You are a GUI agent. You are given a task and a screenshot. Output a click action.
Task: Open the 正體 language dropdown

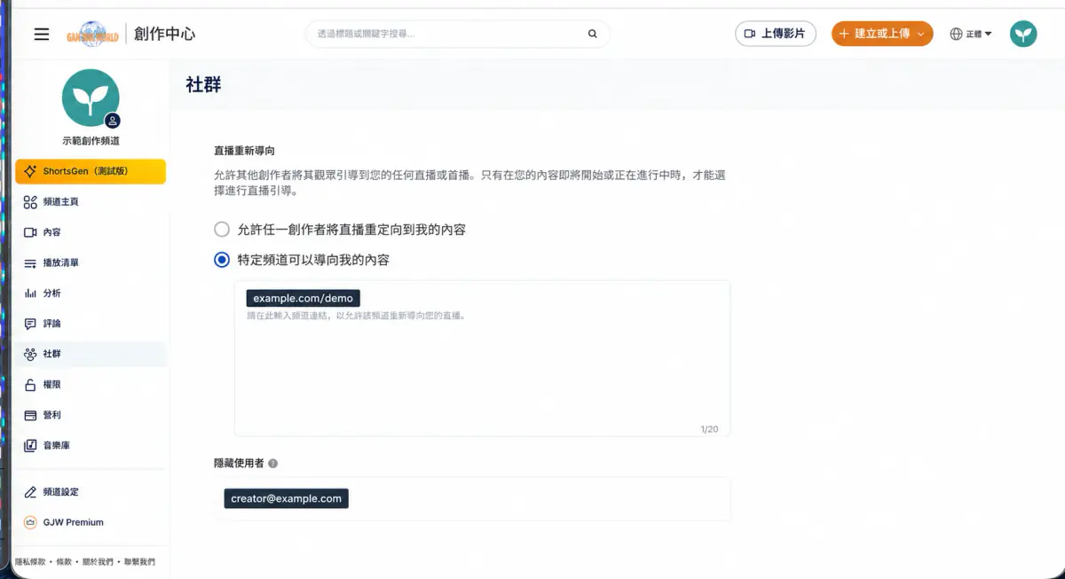pyautogui.click(x=970, y=34)
